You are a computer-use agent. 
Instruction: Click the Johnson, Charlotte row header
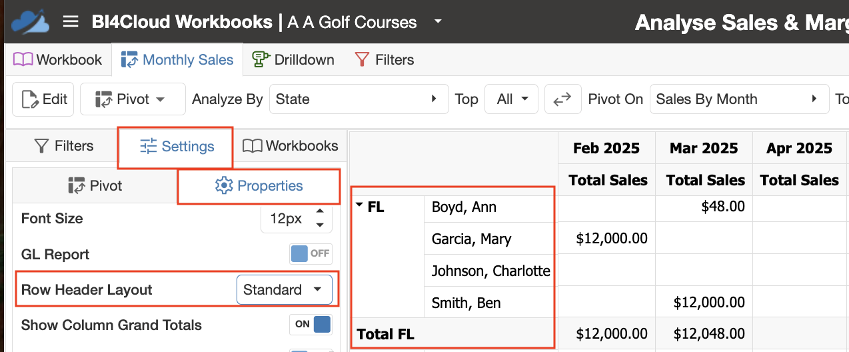490,271
